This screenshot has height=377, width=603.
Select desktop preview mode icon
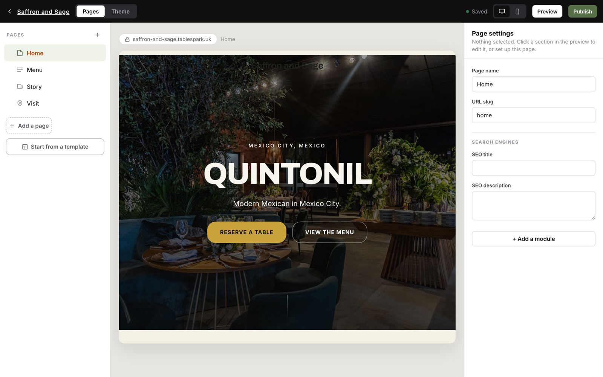pyautogui.click(x=502, y=11)
